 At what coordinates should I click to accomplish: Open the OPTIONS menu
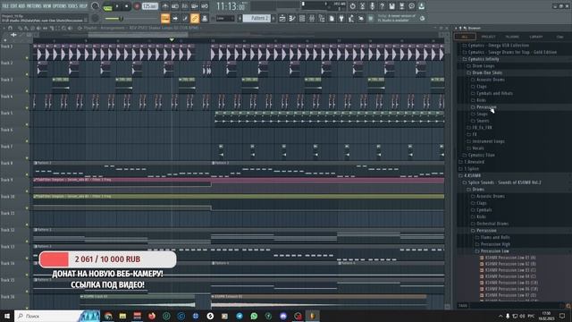tap(60, 6)
